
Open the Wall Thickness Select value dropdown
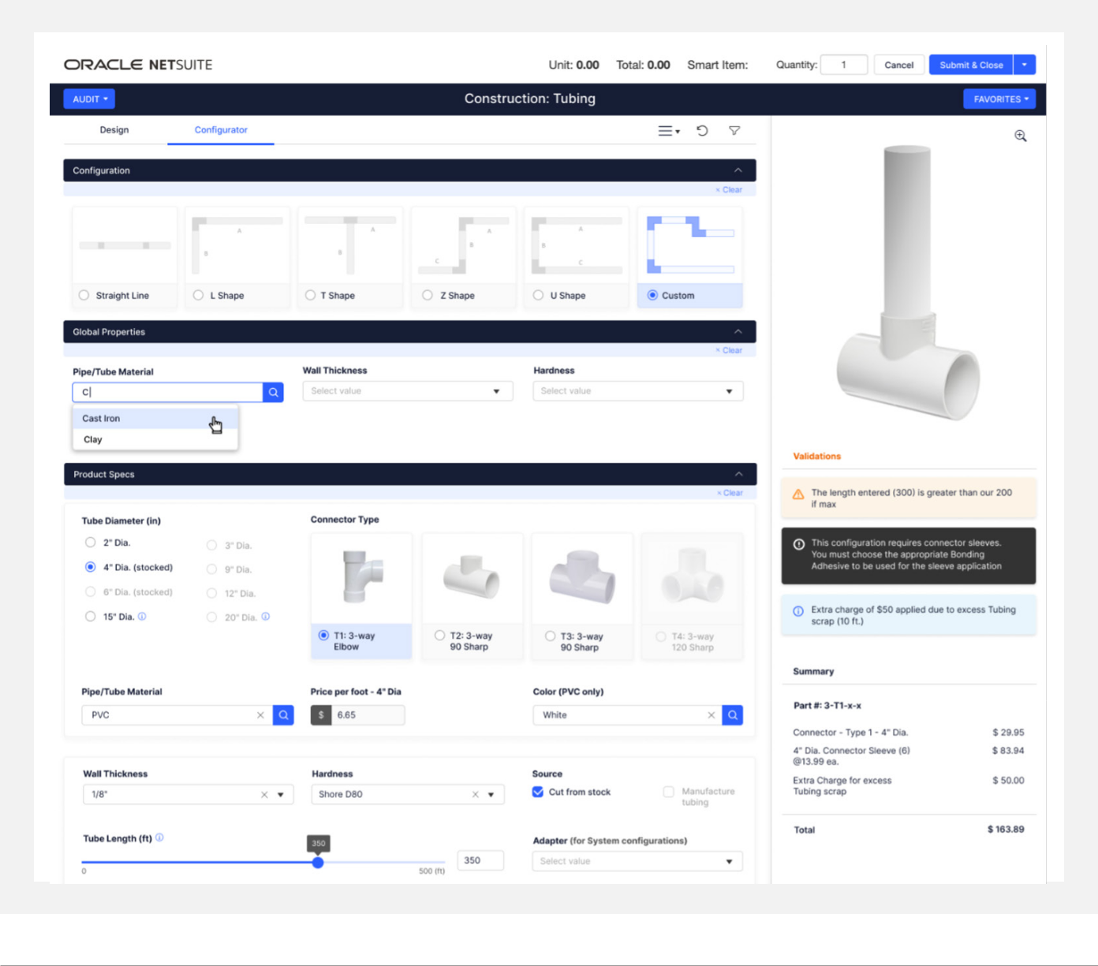click(407, 391)
